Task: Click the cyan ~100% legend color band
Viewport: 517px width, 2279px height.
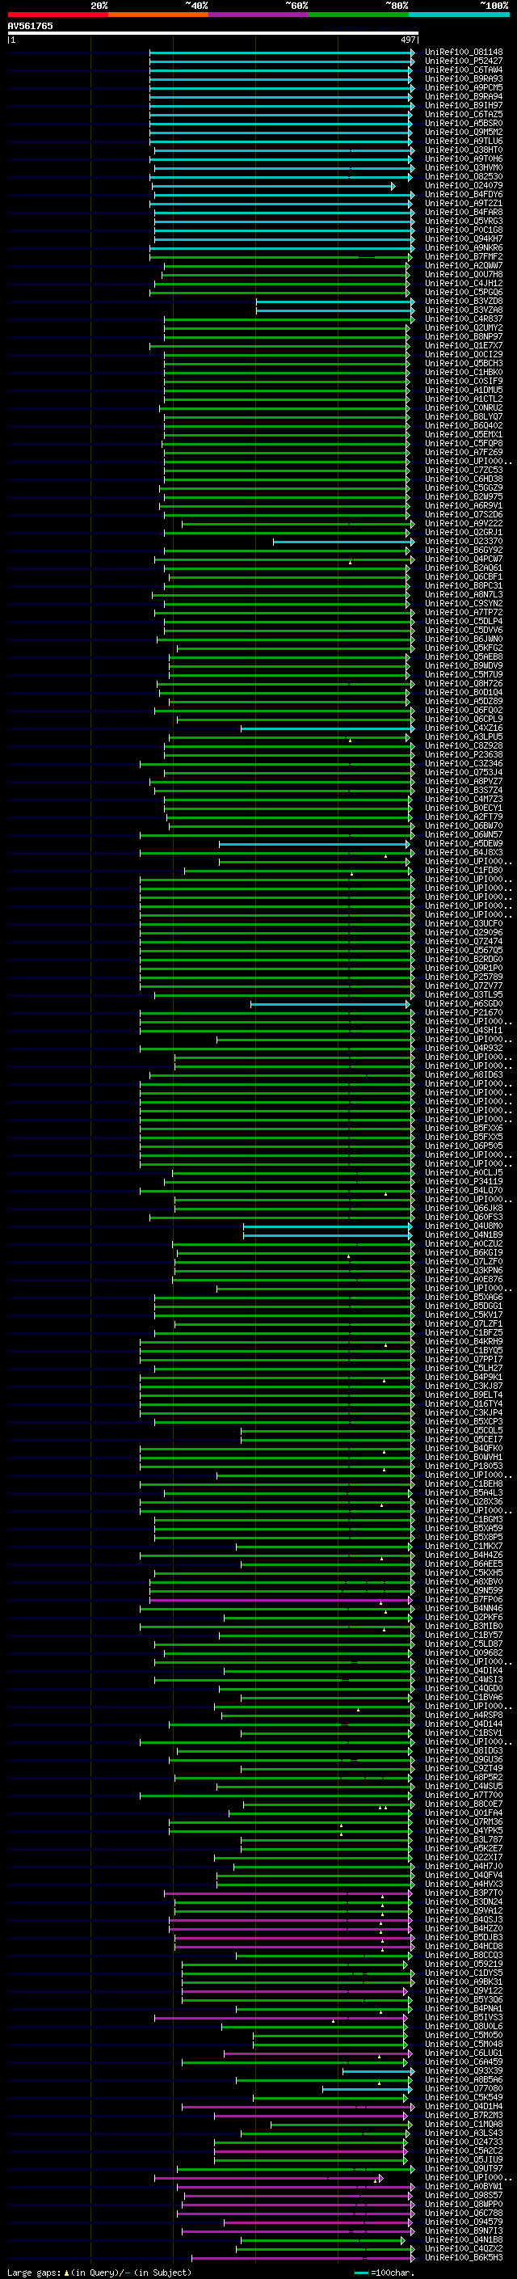Action: click(x=460, y=15)
